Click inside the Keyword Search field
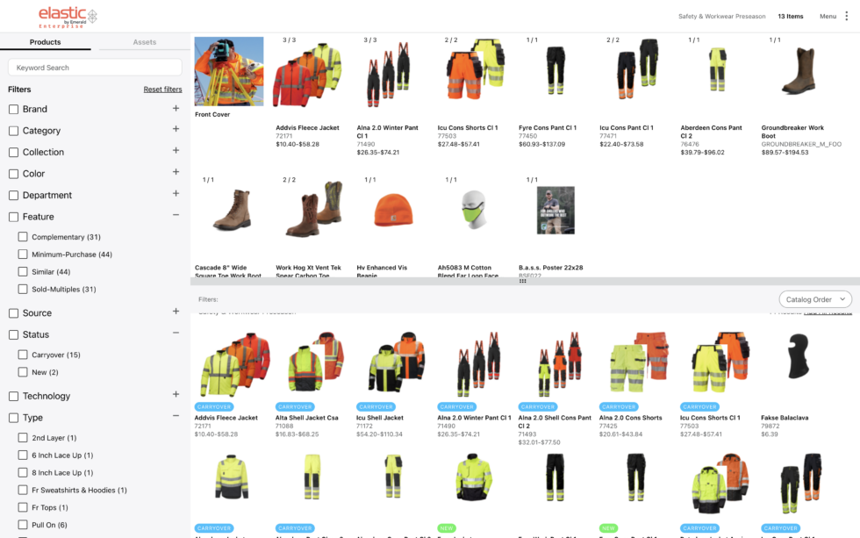860x538 pixels. point(94,67)
